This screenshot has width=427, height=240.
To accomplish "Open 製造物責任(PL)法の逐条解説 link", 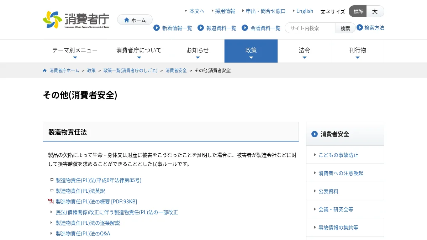I will pos(88,223).
